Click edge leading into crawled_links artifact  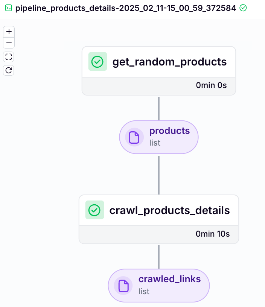point(159,257)
